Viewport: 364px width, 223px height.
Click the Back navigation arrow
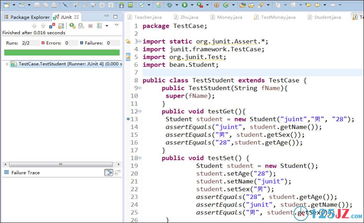317,5
